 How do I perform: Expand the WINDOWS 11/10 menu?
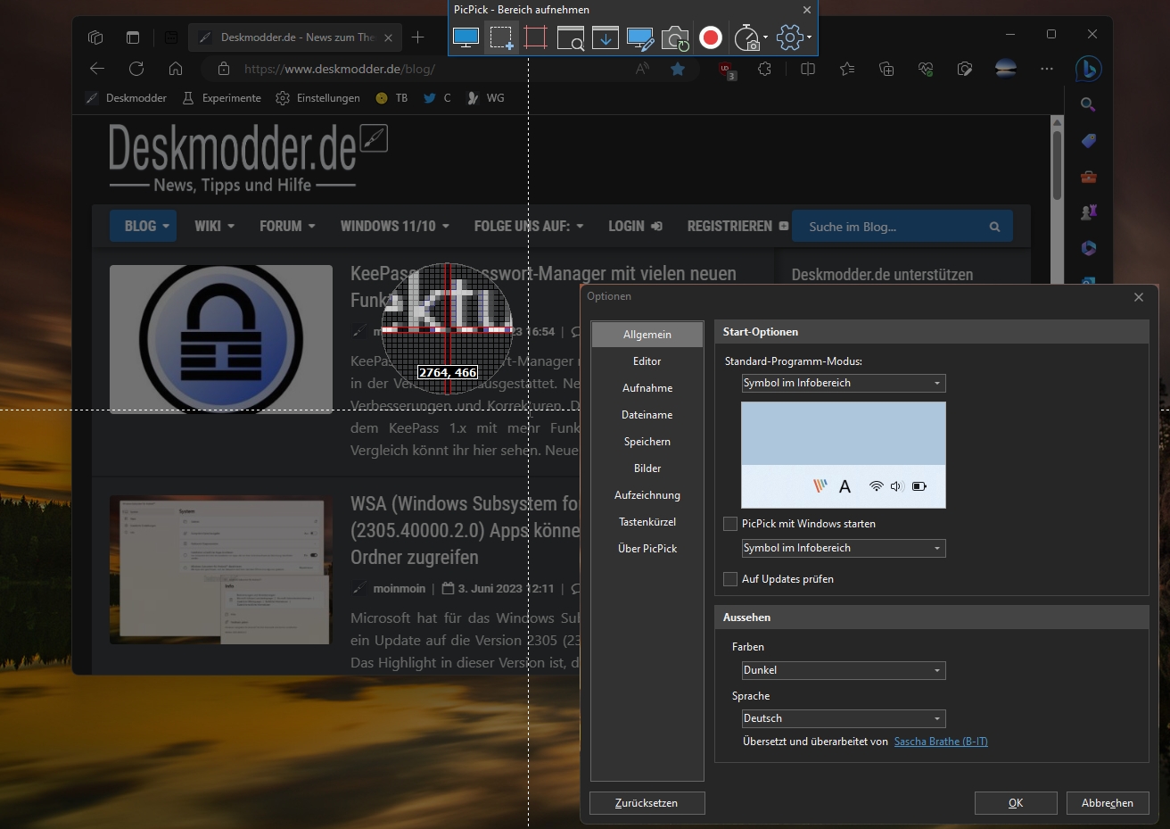click(395, 226)
